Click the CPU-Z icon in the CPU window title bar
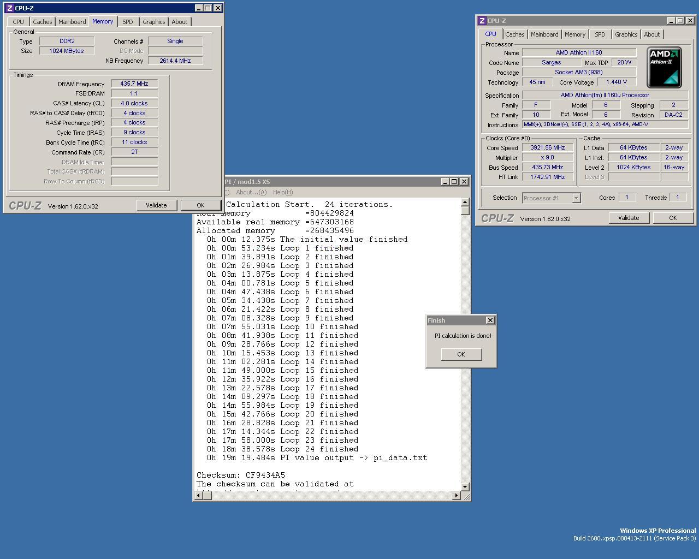699x559 pixels. [482, 21]
